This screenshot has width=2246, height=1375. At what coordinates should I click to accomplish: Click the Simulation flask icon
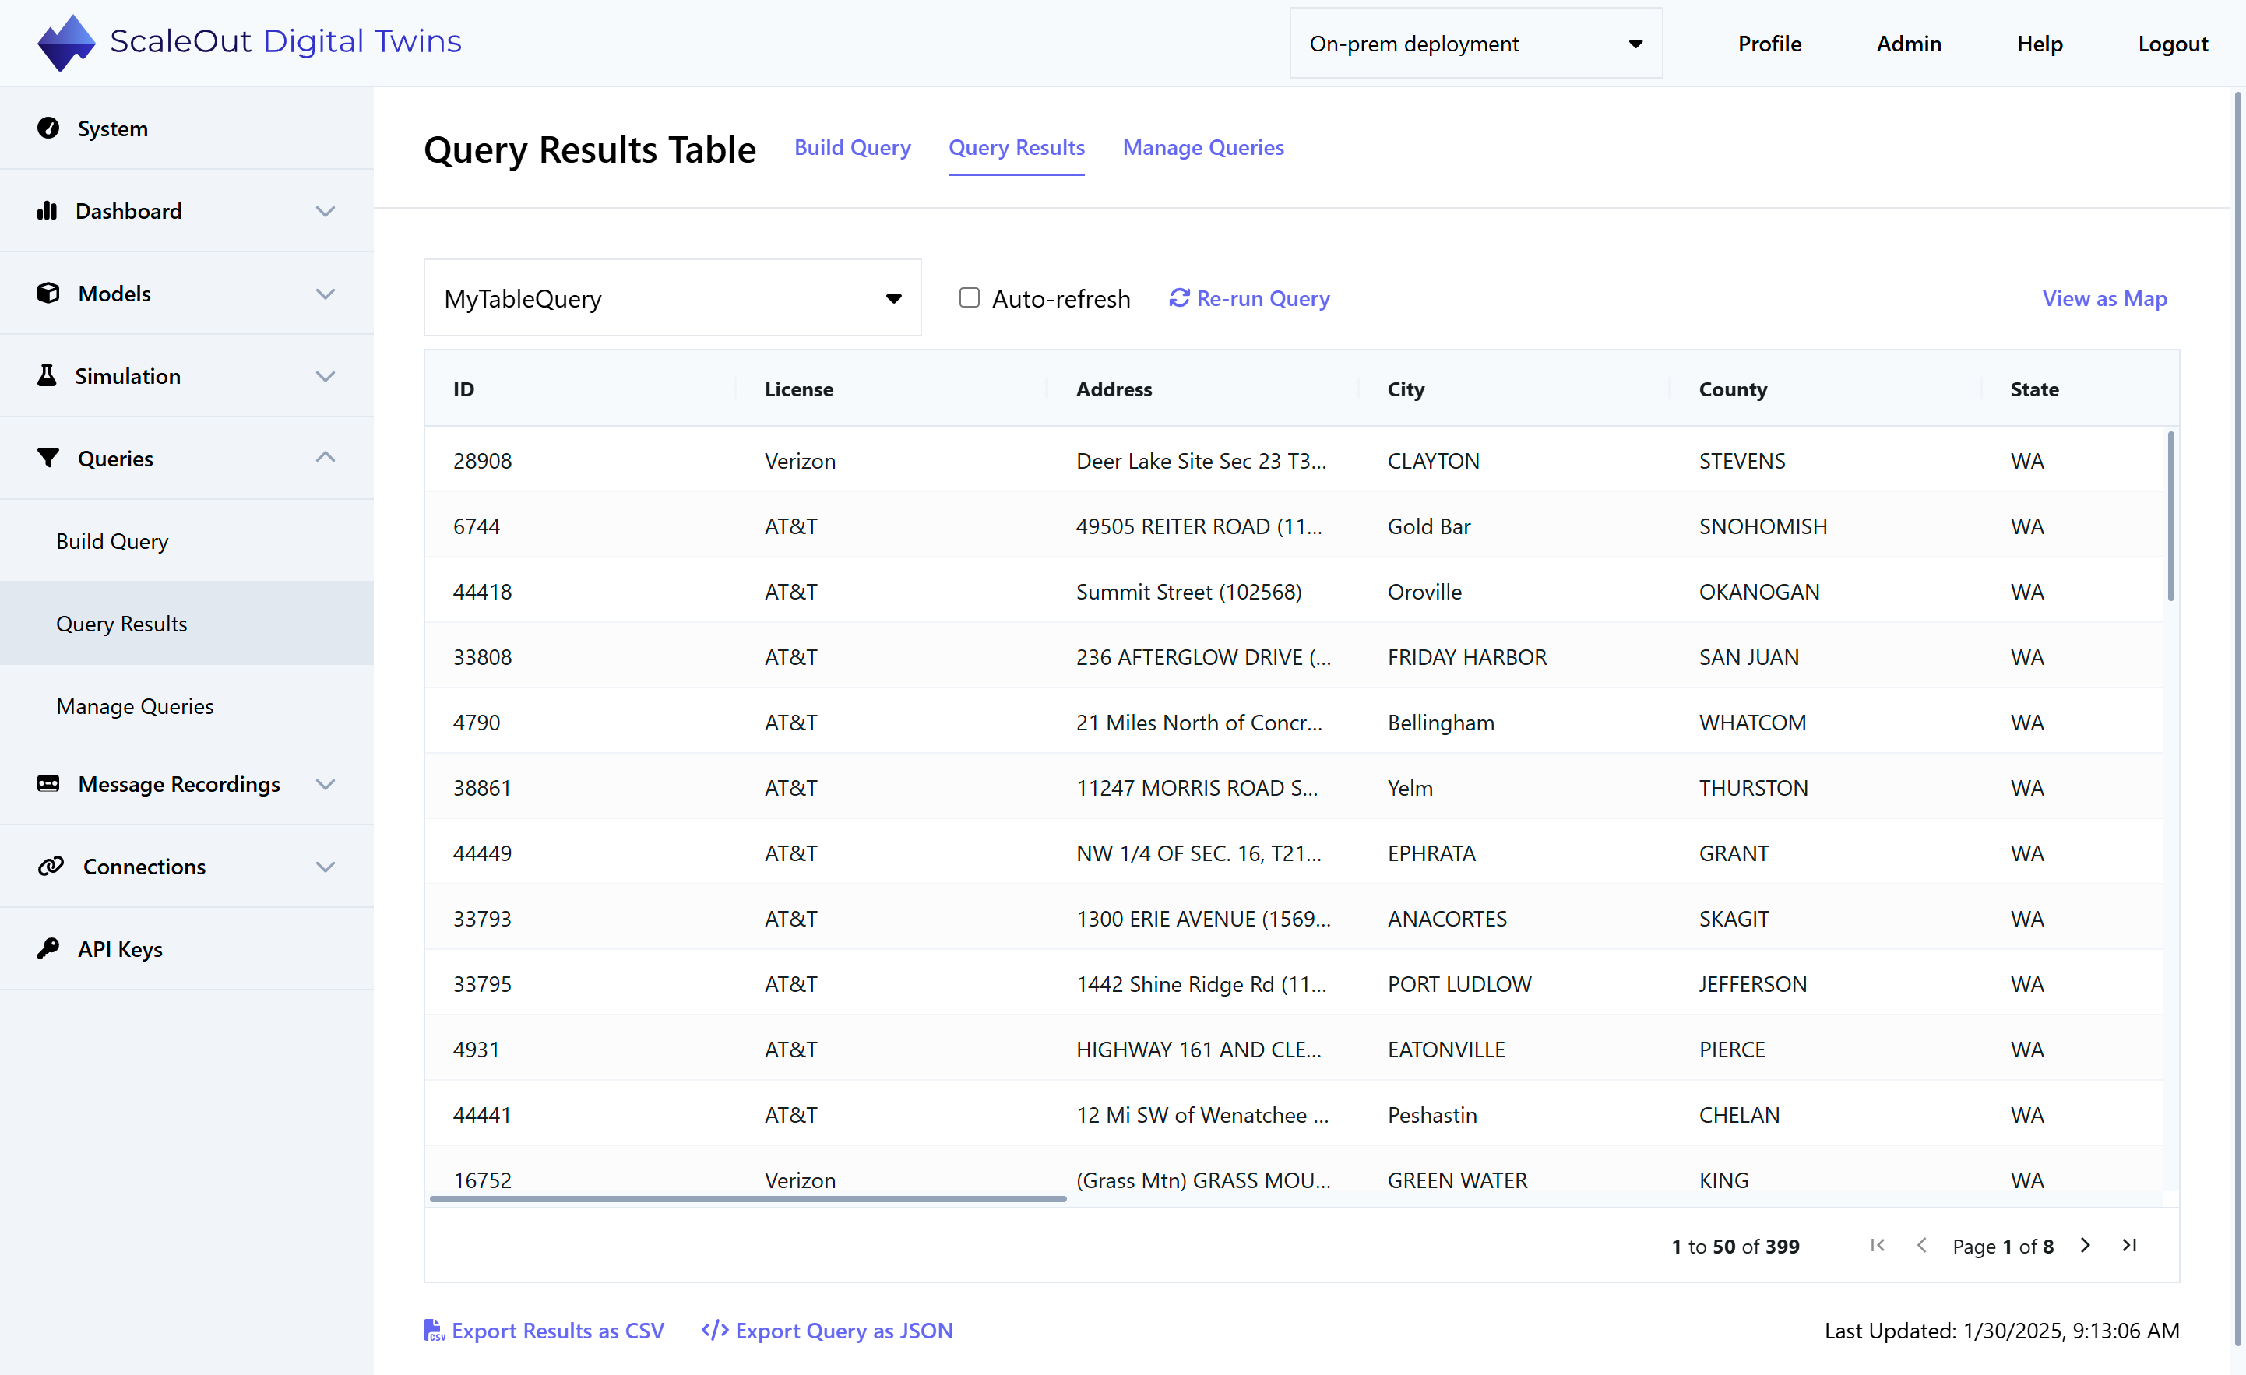(47, 375)
